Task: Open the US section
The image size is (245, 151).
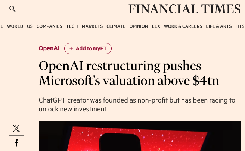Action: (30, 26)
